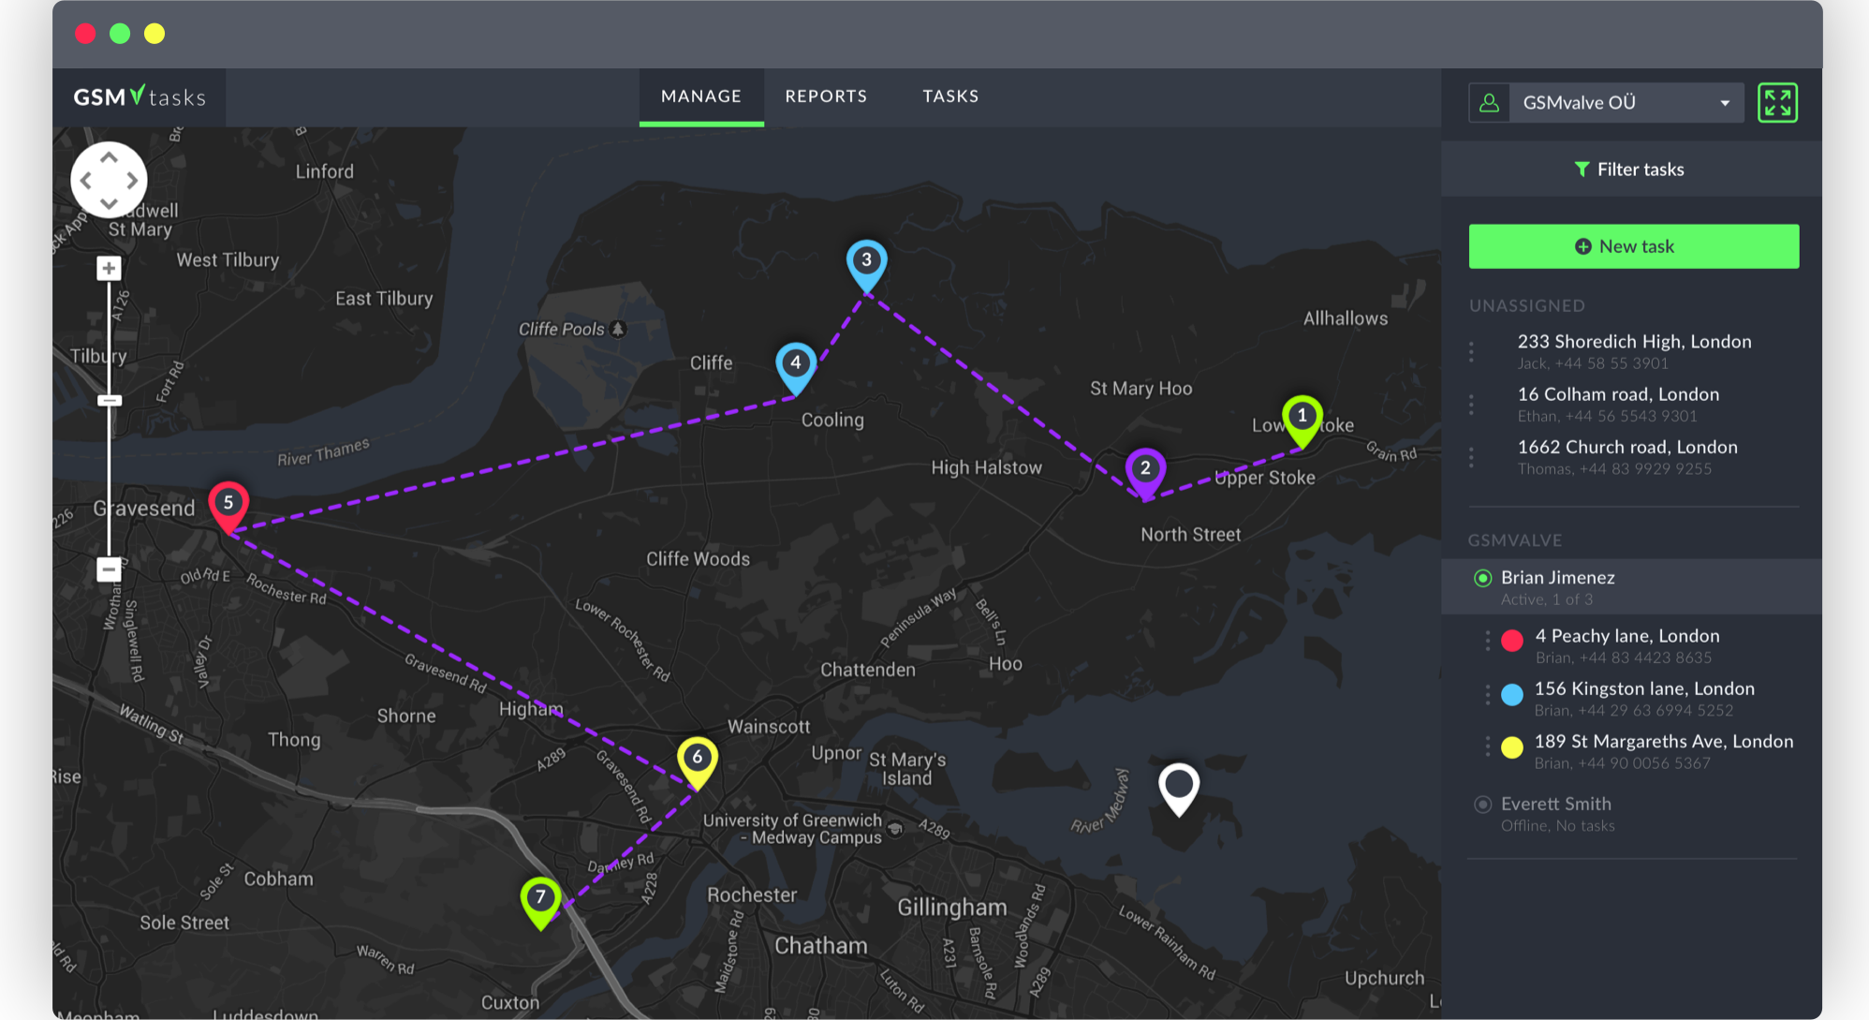Click the map zoom slider handle

pyautogui.click(x=109, y=401)
